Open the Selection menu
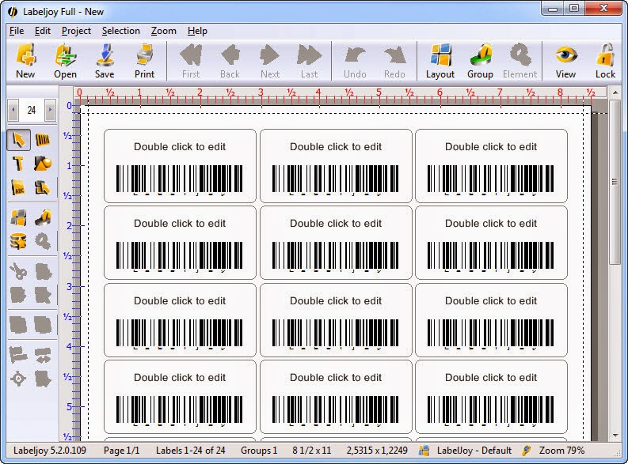Screen dimensions: 628x464 (x=121, y=31)
